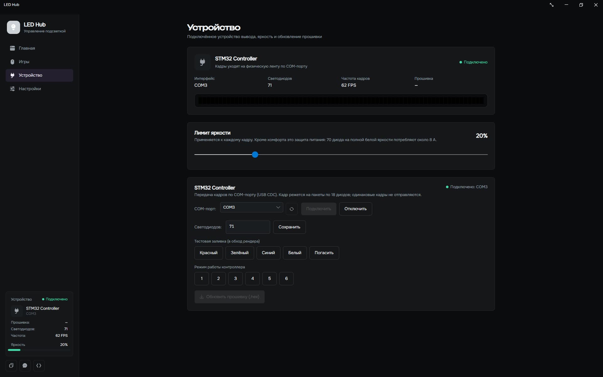Screen dimensions: 603x377
Task: Click the plug icon in sidebar device status panel
Action: (x=17, y=311)
